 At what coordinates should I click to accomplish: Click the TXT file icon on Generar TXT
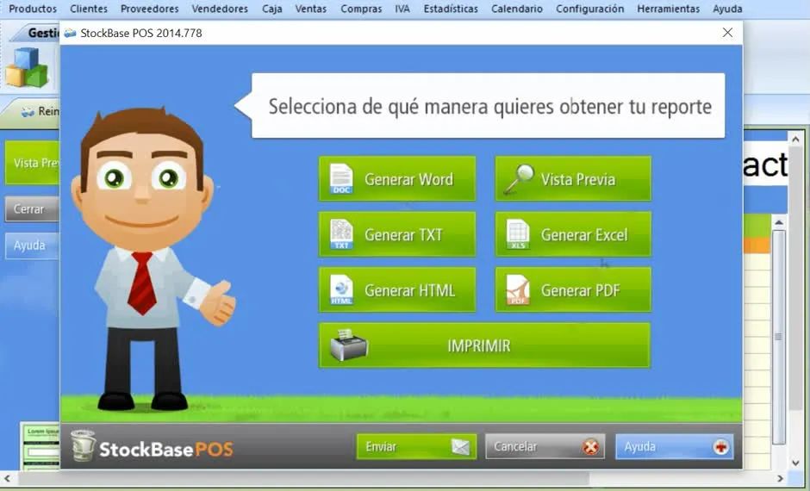click(341, 234)
